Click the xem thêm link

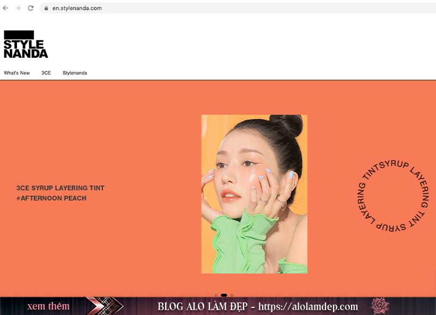click(47, 306)
